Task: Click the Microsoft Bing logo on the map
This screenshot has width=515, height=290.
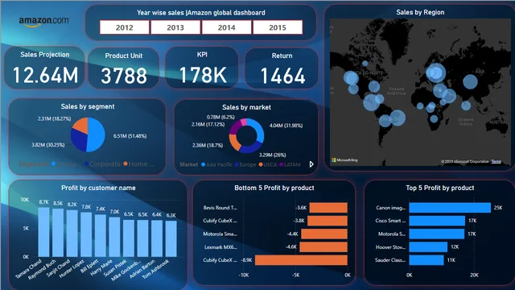Action: pyautogui.click(x=344, y=160)
